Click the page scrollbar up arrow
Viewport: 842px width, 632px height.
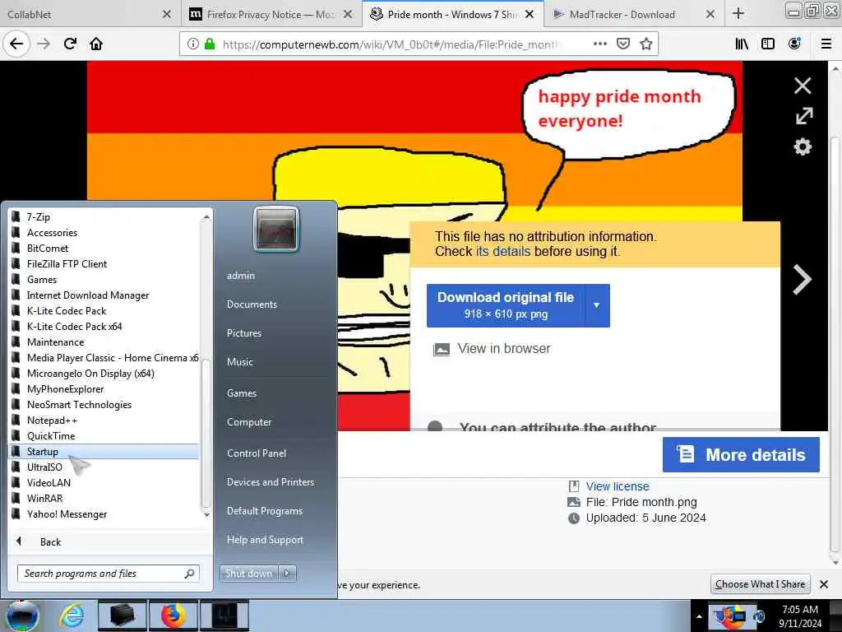click(x=835, y=69)
